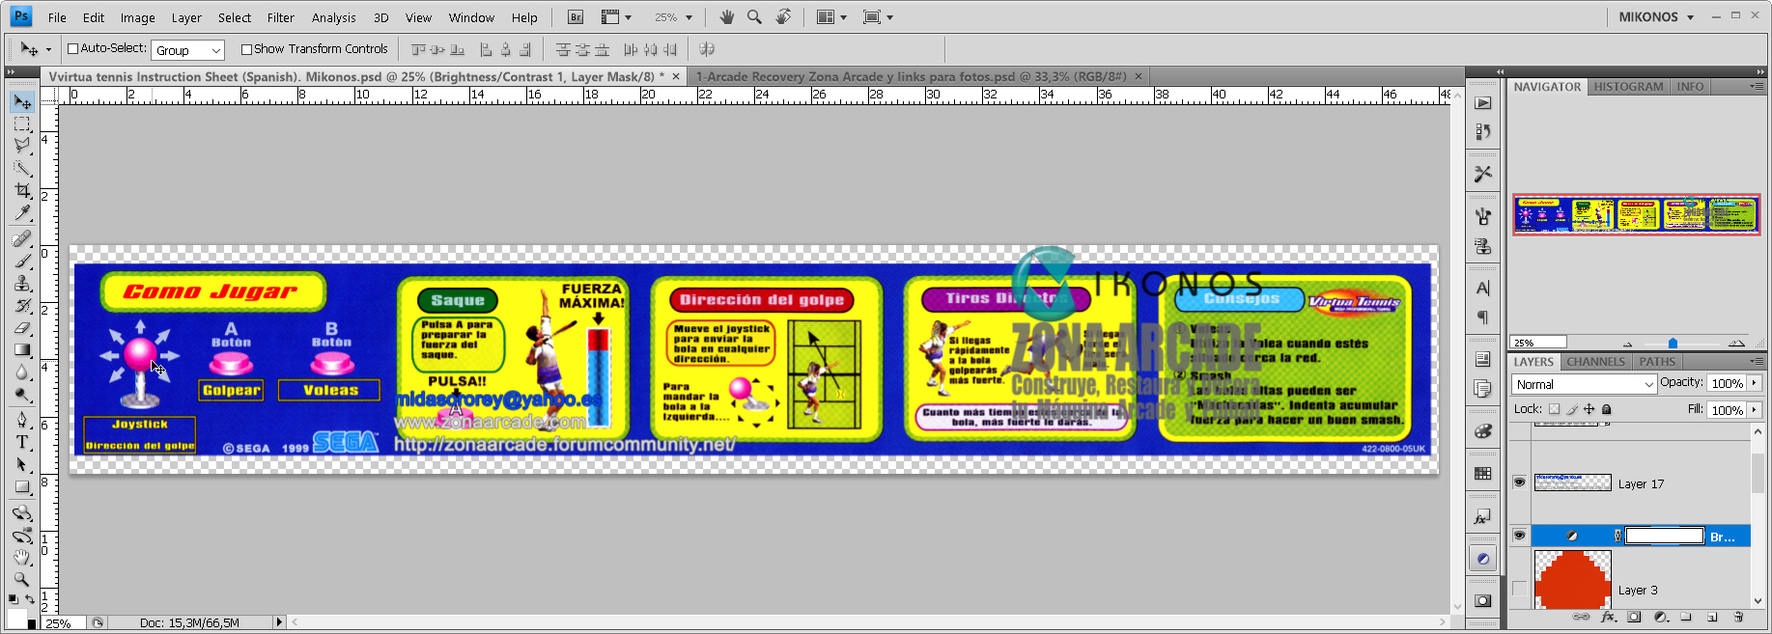Click Navigator zoom in button
This screenshot has height=634, width=1772.
tap(1736, 344)
